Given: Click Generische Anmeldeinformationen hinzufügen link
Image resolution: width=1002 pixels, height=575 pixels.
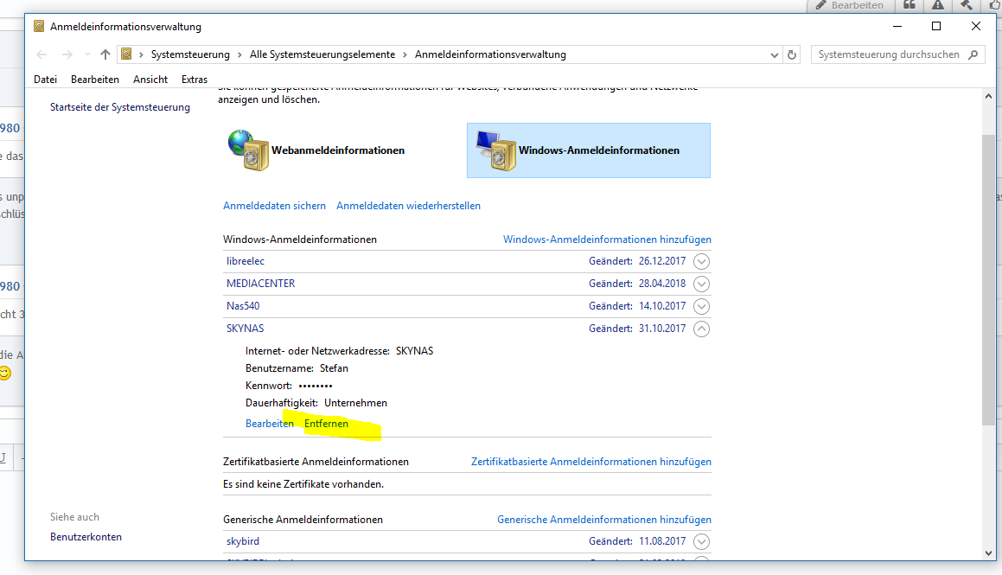Looking at the screenshot, I should pyautogui.click(x=604, y=520).
